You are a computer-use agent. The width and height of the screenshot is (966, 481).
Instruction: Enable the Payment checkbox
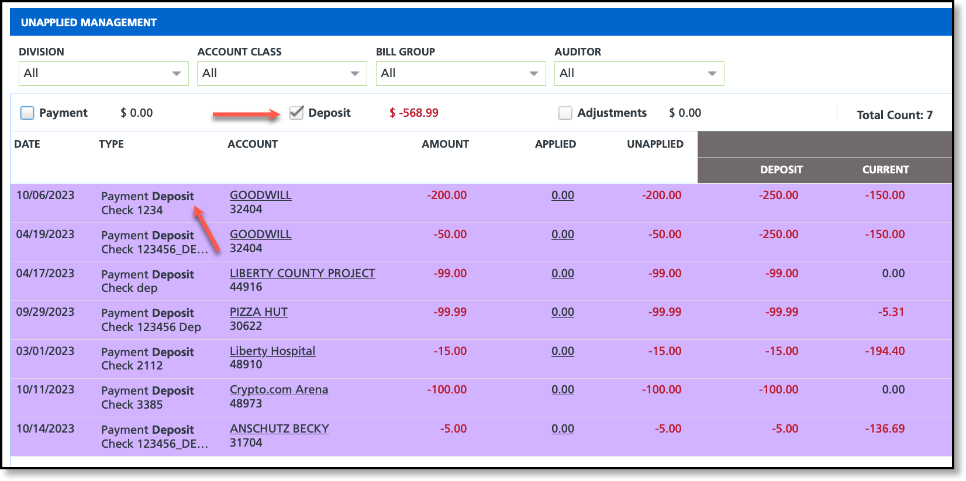click(x=27, y=113)
